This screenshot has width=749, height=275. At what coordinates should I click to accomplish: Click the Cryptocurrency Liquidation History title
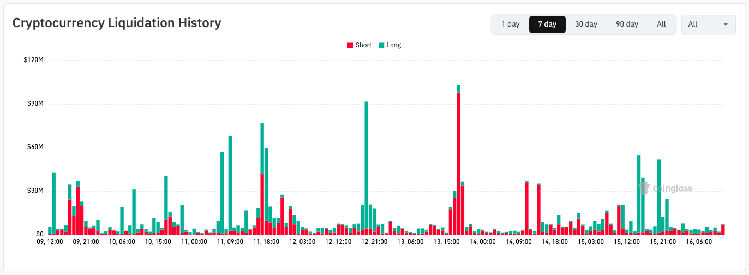[x=117, y=23]
